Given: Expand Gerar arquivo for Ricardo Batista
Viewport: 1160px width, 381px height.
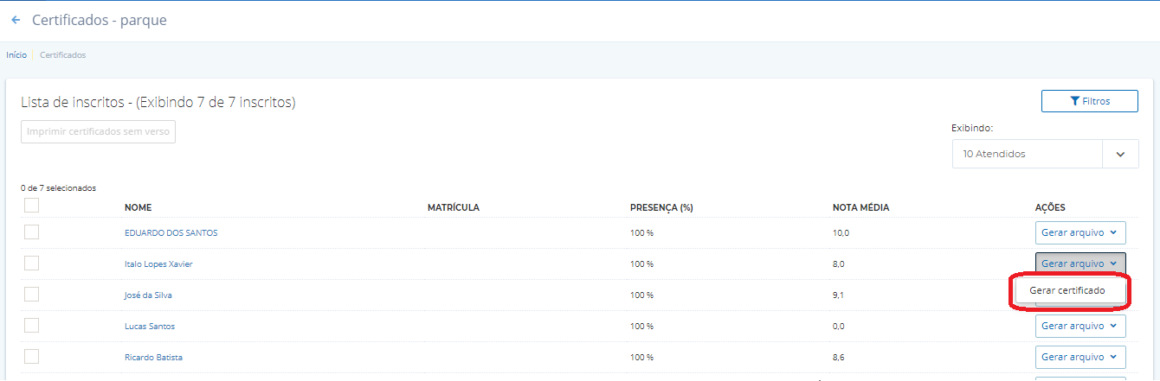Looking at the screenshot, I should click(1079, 357).
